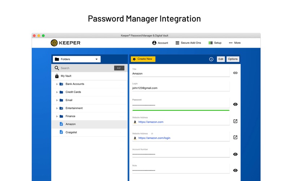Image resolution: width=289 pixels, height=181 pixels.
Task: Click the info icon beside Edit
Action: point(211,59)
